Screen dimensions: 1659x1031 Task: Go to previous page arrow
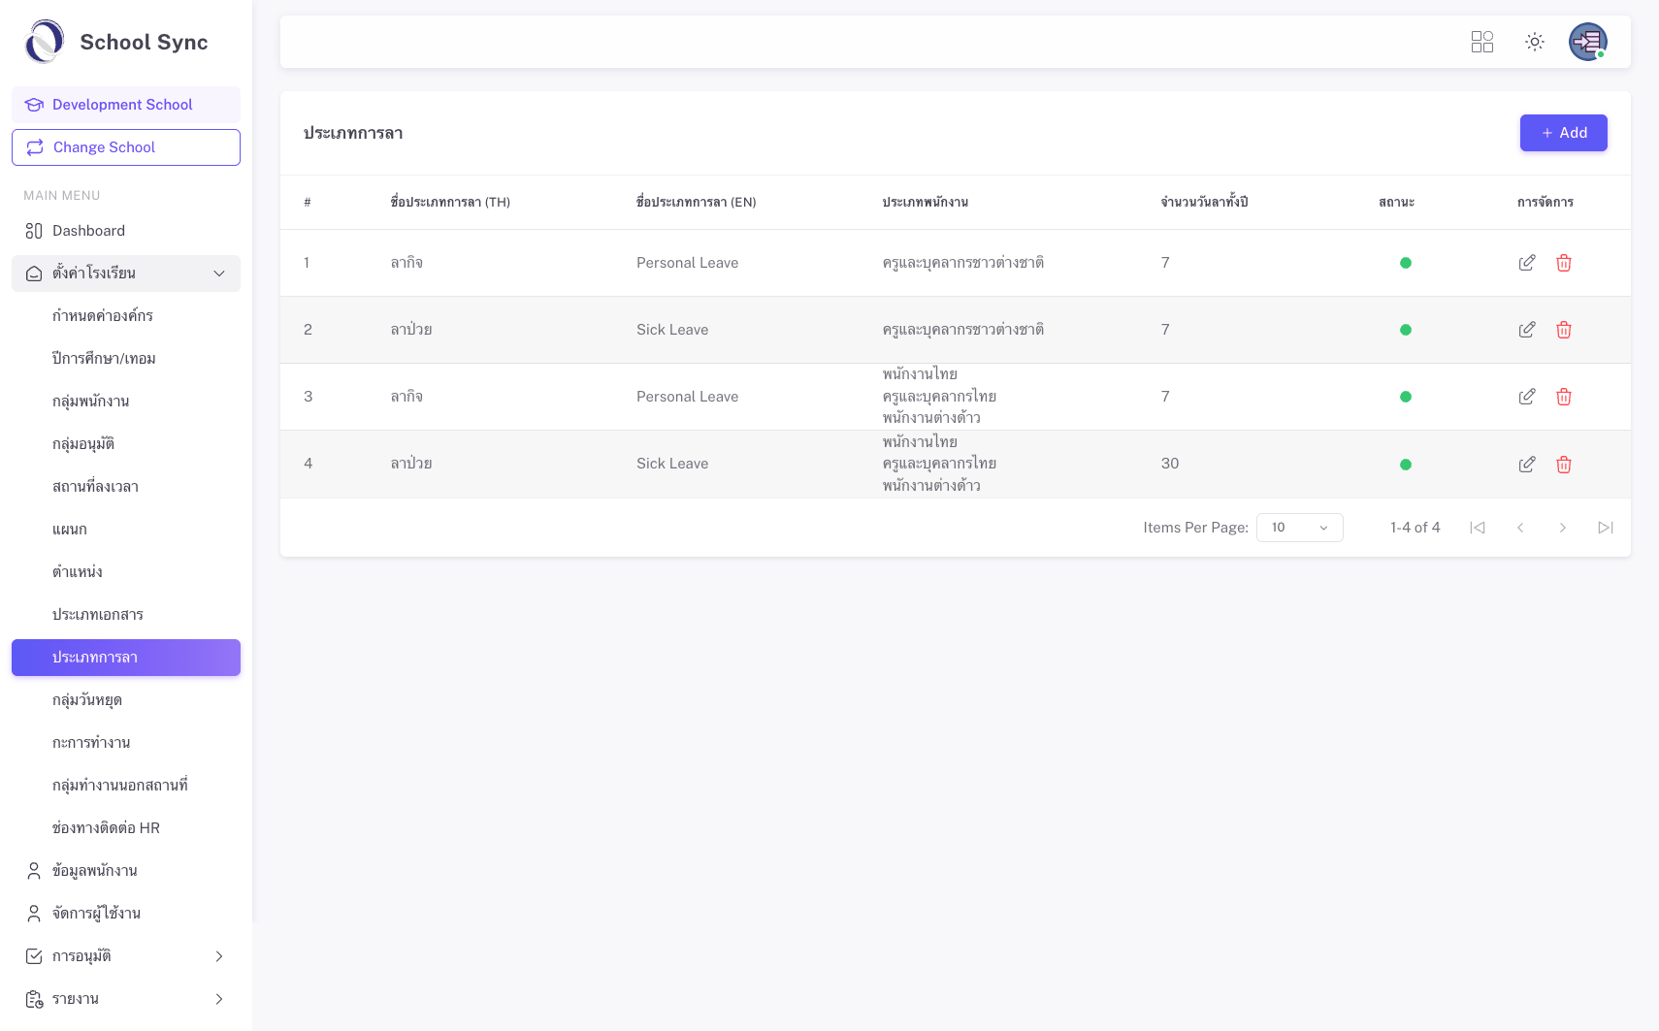[x=1520, y=528]
